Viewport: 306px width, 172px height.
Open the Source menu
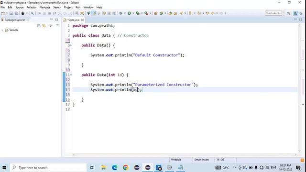click(19, 7)
